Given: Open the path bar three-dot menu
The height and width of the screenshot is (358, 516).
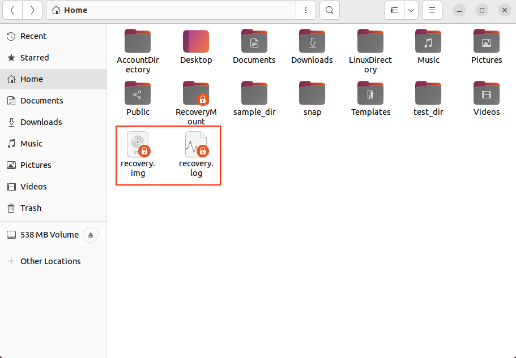Looking at the screenshot, I should (306, 10).
